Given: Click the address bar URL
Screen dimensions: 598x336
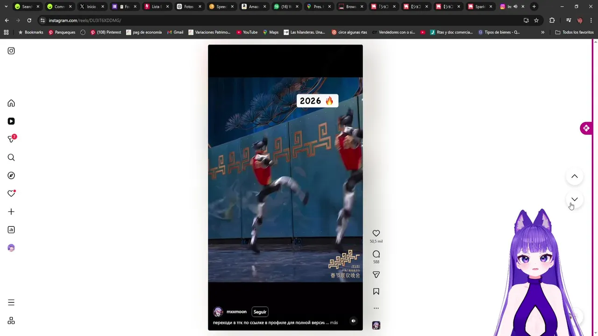Looking at the screenshot, I should coord(85,21).
